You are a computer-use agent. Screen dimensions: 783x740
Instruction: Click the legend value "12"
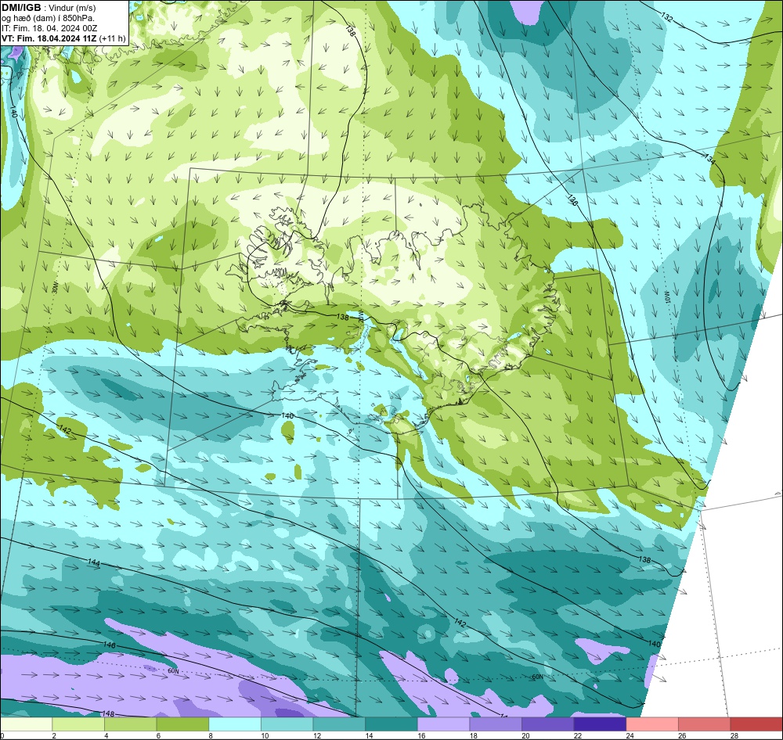(x=317, y=735)
